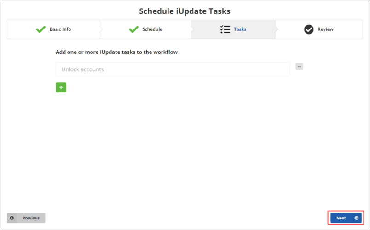Click the green checkmark beside Schedule

133,29
